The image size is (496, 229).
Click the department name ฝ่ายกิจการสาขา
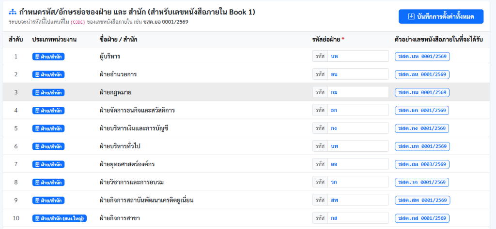tap(120, 218)
